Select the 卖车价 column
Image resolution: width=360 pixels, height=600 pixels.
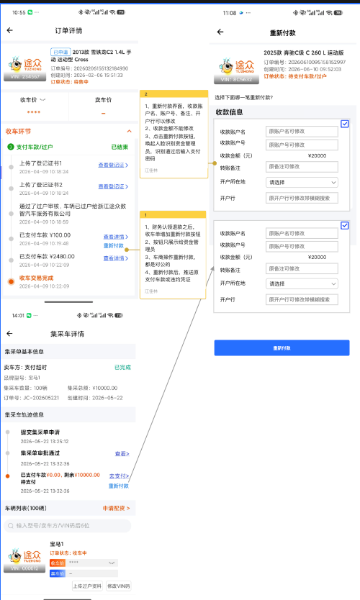pos(104,106)
